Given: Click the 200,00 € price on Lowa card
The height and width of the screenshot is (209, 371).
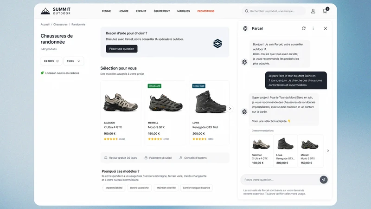Looking at the screenshot, I should [199, 134].
